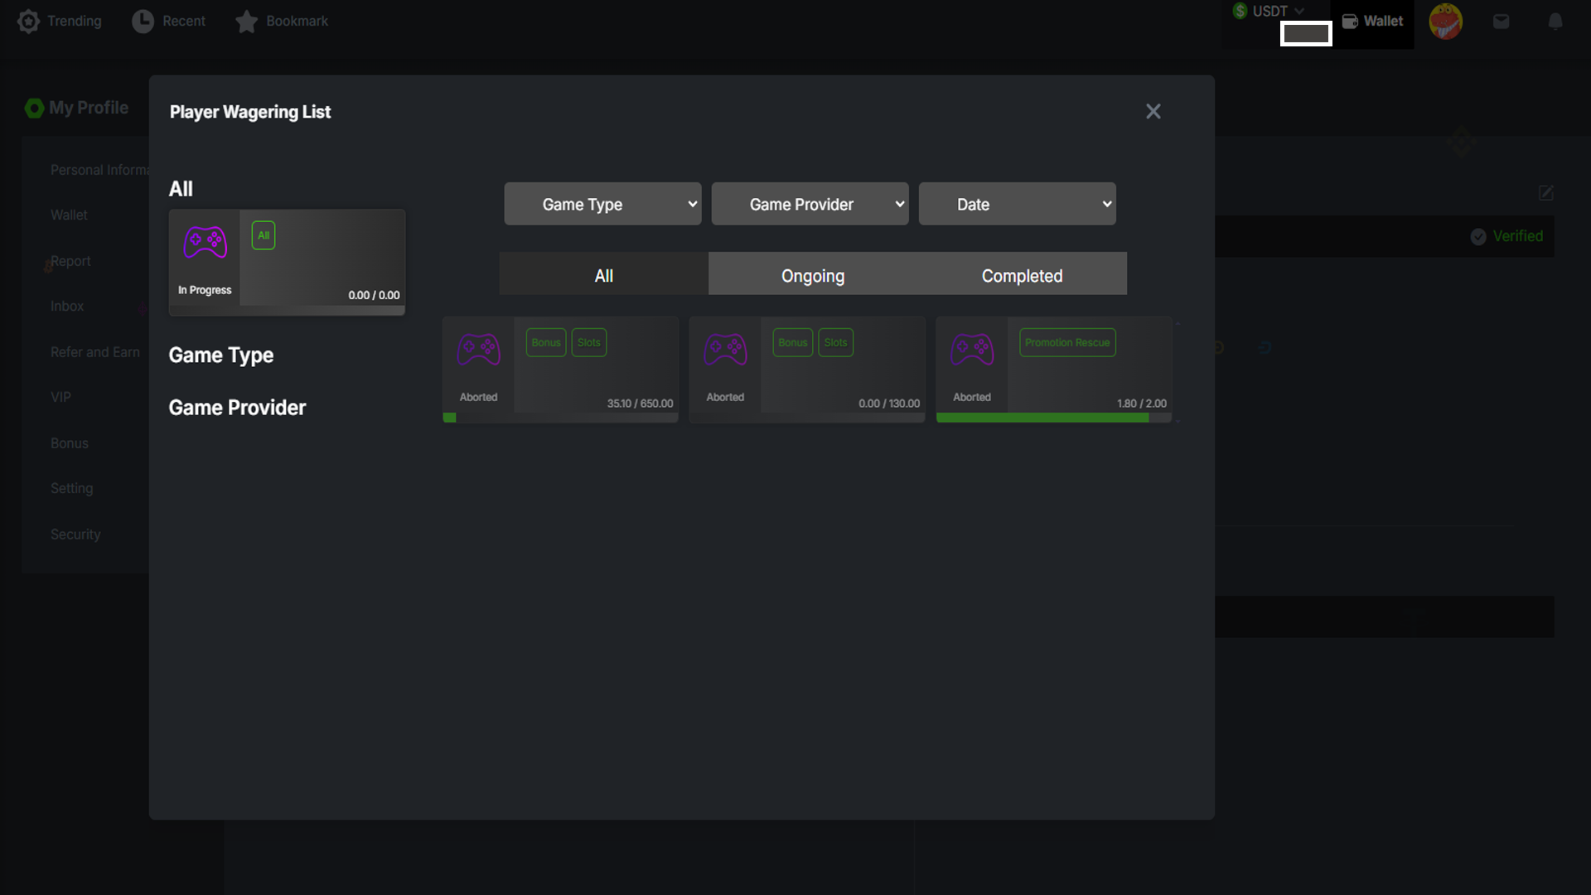Open the Game Provider dropdown
Viewport: 1591px width, 895px height.
coord(810,204)
